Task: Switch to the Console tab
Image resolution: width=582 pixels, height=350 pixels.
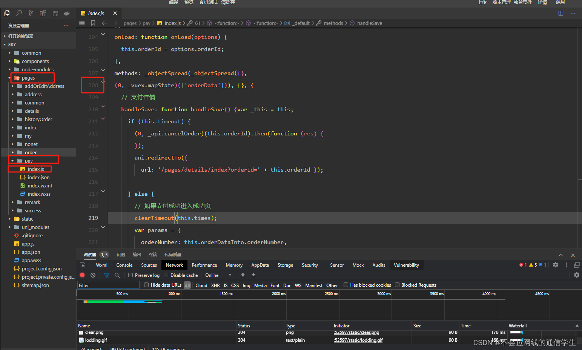Action: click(x=124, y=265)
